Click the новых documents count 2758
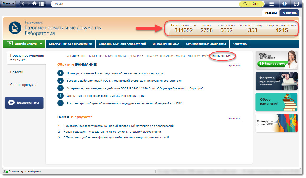 [x=207, y=30]
